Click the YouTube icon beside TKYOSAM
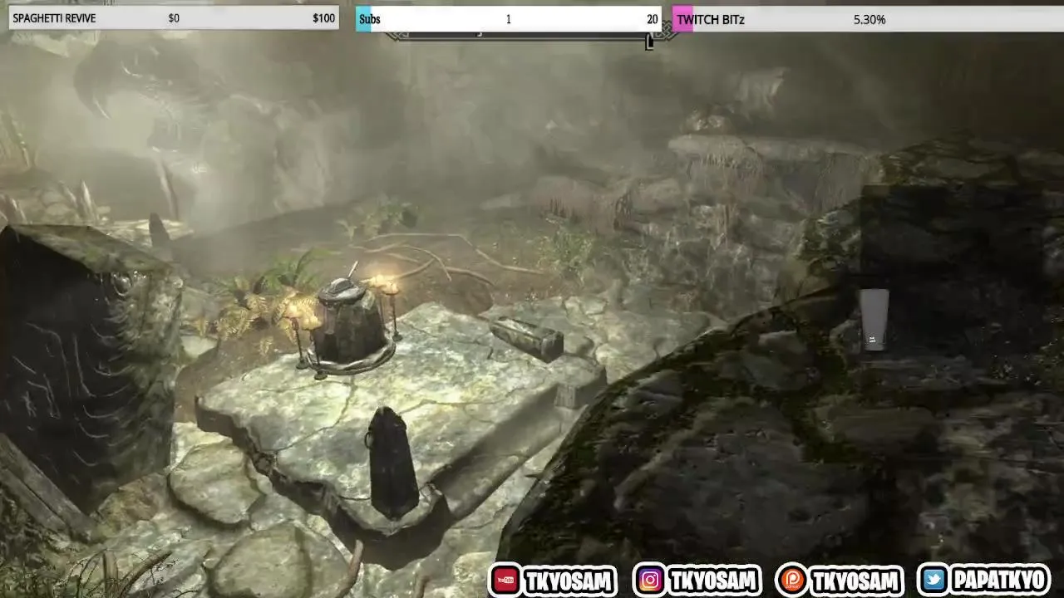Viewport: 1064px width, 598px height. coord(505,580)
